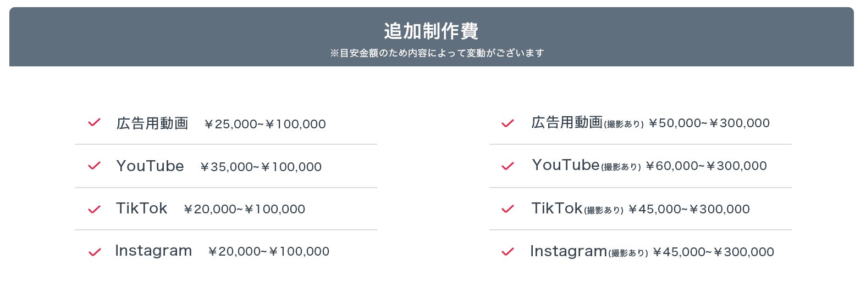866x305 pixels.
Task: Click the 追加制作費 header title
Action: 431,31
